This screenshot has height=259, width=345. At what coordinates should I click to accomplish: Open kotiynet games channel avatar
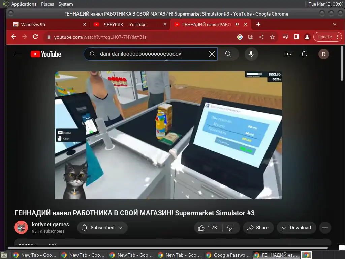click(21, 227)
